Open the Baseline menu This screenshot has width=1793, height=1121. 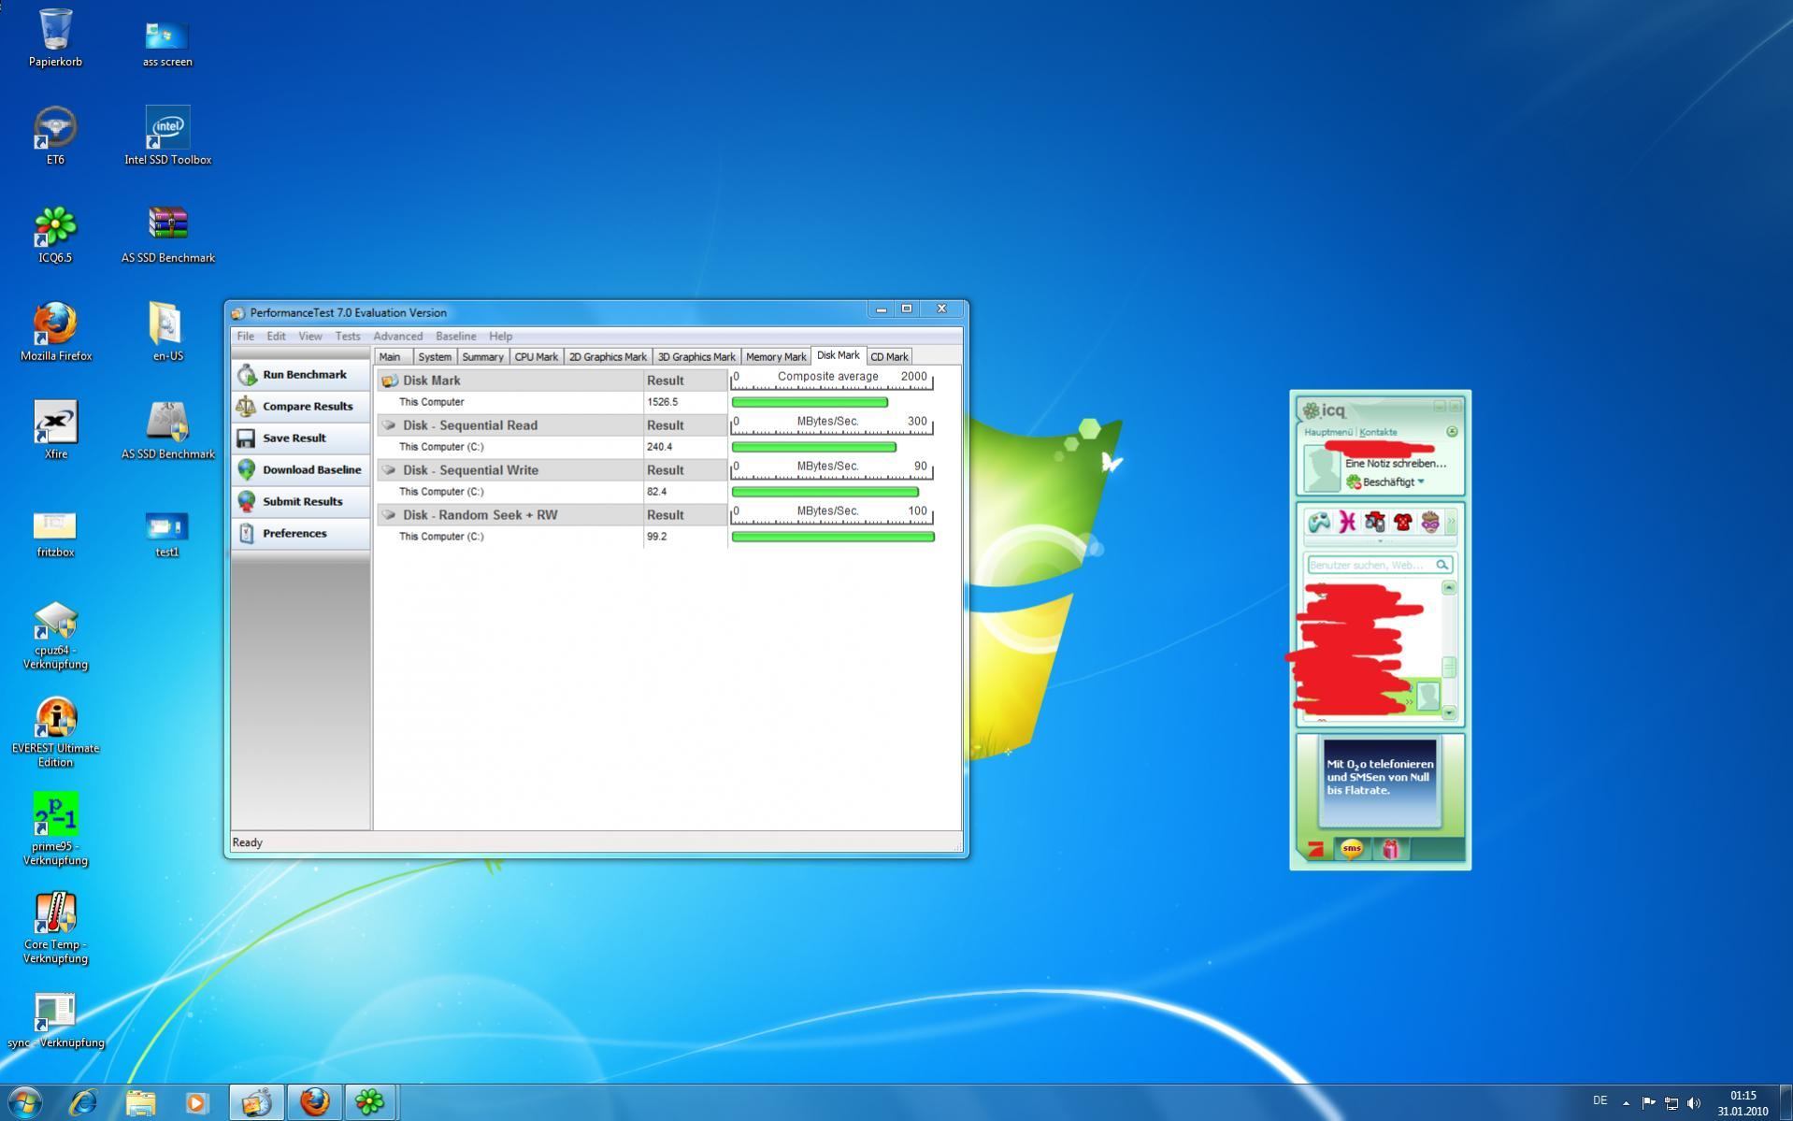456,337
